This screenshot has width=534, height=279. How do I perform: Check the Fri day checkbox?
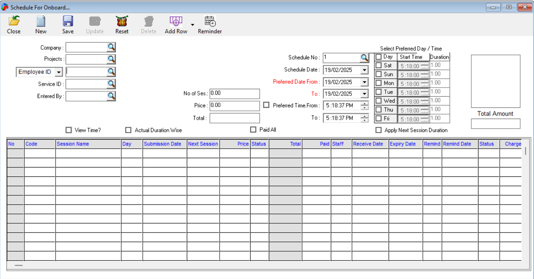[x=378, y=119]
